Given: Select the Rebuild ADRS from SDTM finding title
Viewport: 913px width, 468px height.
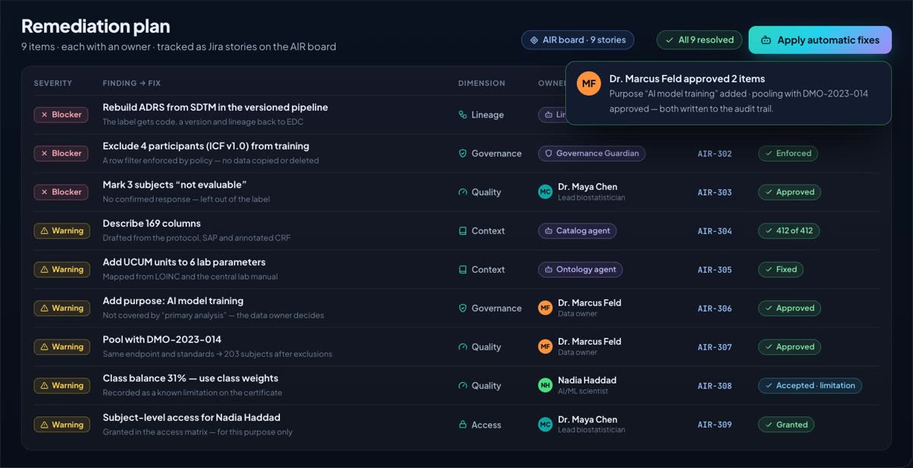Looking at the screenshot, I should 215,108.
